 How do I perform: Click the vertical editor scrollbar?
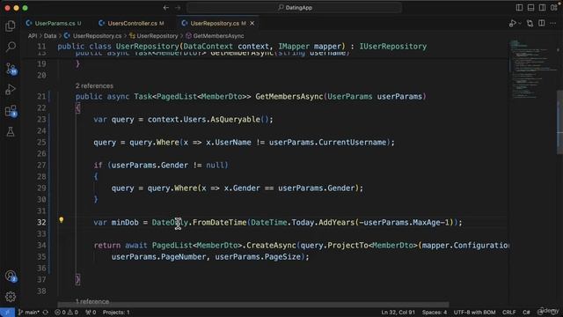pyautogui.click(x=559, y=122)
